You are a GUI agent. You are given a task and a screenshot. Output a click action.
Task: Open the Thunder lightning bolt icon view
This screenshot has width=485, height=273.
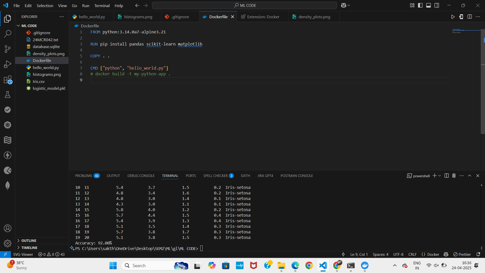(8, 155)
